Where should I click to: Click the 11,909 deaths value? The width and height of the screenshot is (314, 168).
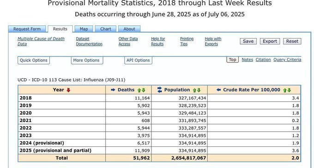point(142,151)
